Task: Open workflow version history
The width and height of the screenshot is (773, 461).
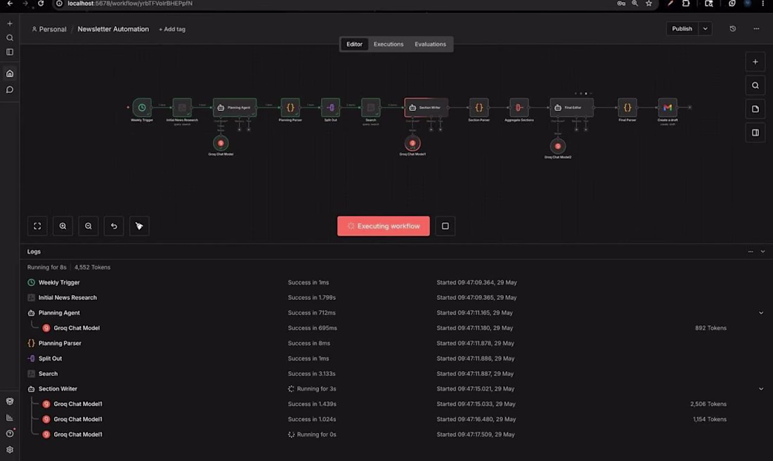Action: coord(732,29)
